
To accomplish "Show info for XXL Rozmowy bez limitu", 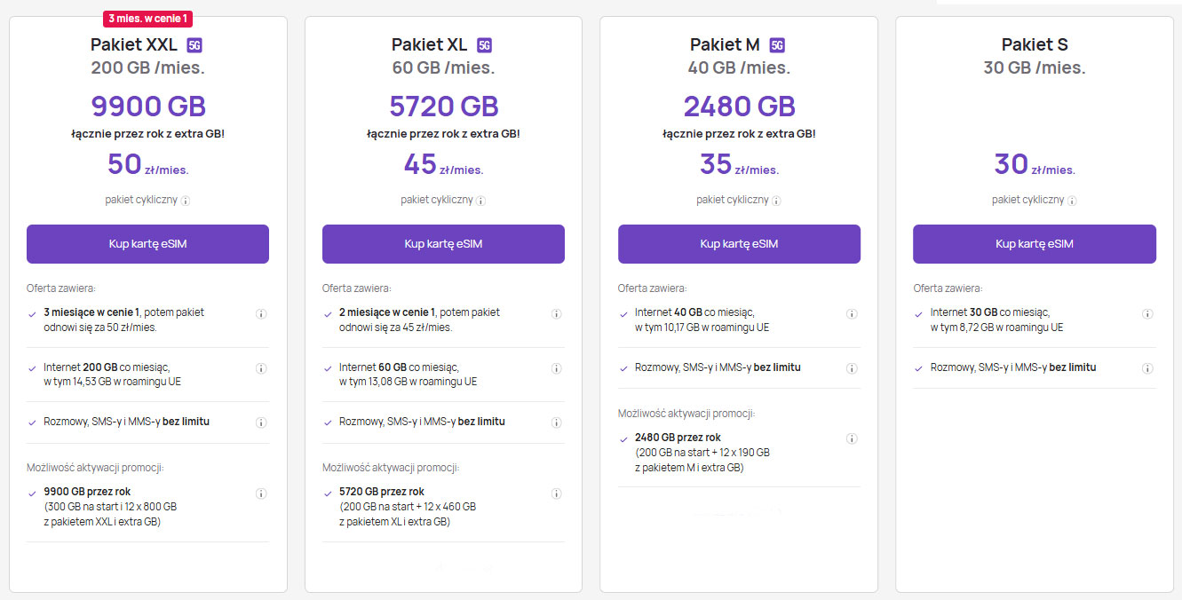I will click(x=261, y=422).
